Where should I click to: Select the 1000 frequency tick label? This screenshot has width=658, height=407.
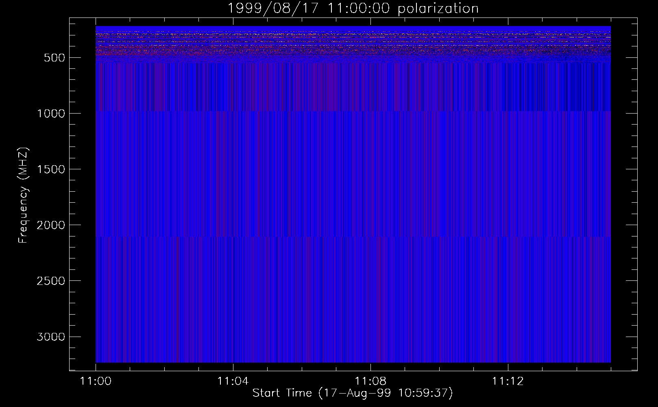point(51,114)
